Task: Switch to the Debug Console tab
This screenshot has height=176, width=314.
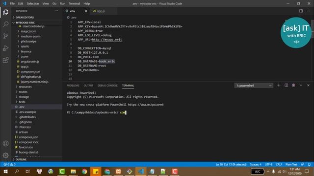Action: 107,86
